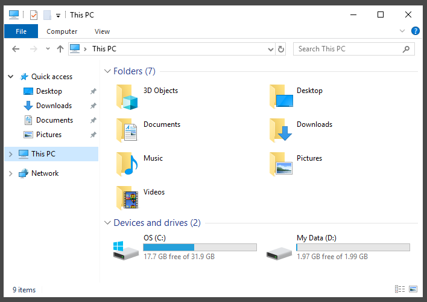The image size is (427, 302).
Task: Select Downloads in Quick access sidebar
Action: [x=54, y=106]
